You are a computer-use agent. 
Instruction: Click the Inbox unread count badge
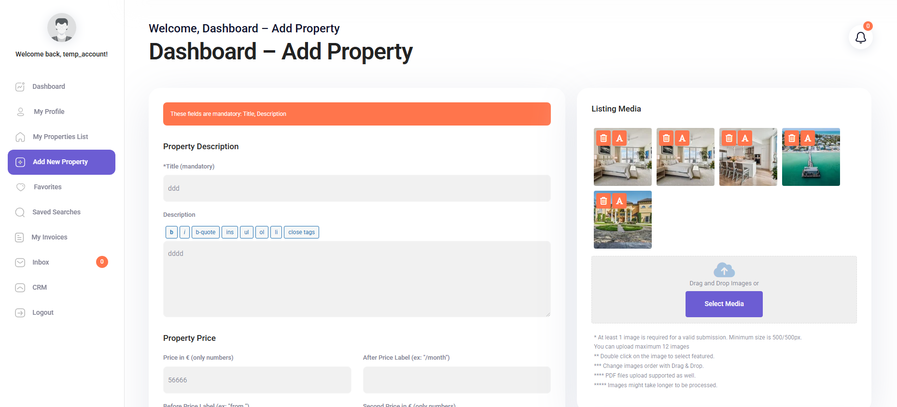pos(102,262)
